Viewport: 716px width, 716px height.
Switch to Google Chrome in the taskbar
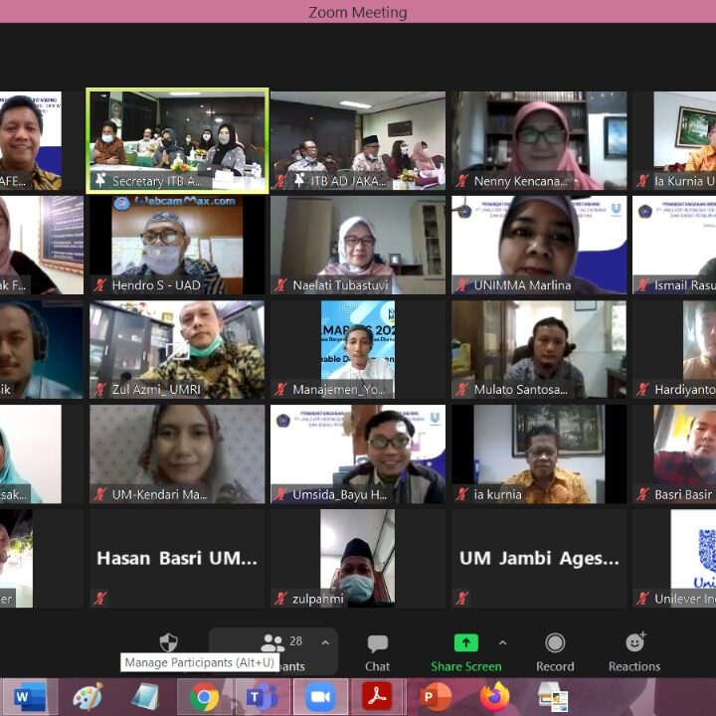point(204,697)
